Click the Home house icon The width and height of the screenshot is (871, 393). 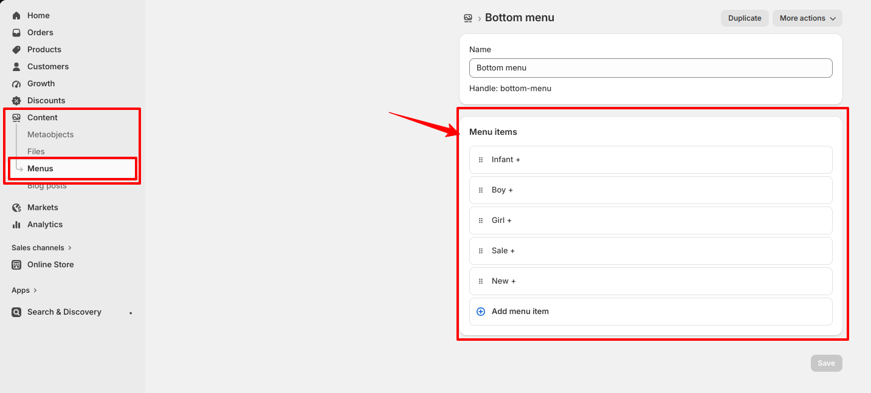click(16, 15)
